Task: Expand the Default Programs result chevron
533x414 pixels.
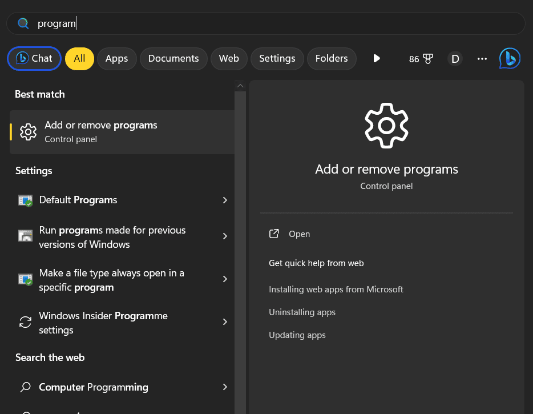Action: 225,200
